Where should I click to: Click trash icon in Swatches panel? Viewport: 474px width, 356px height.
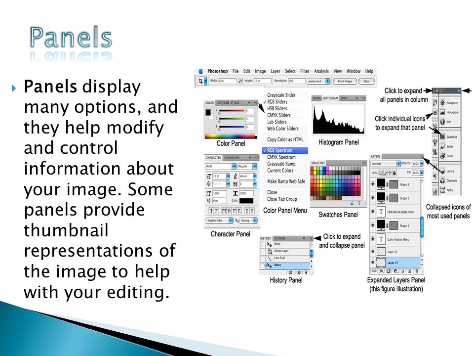tap(359, 203)
